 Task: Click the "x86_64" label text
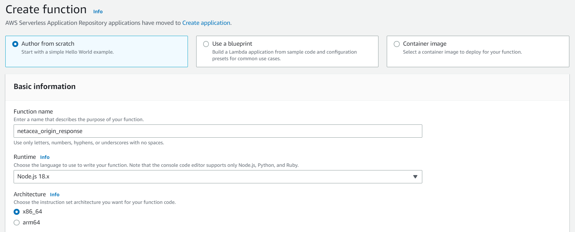[x=32, y=211]
